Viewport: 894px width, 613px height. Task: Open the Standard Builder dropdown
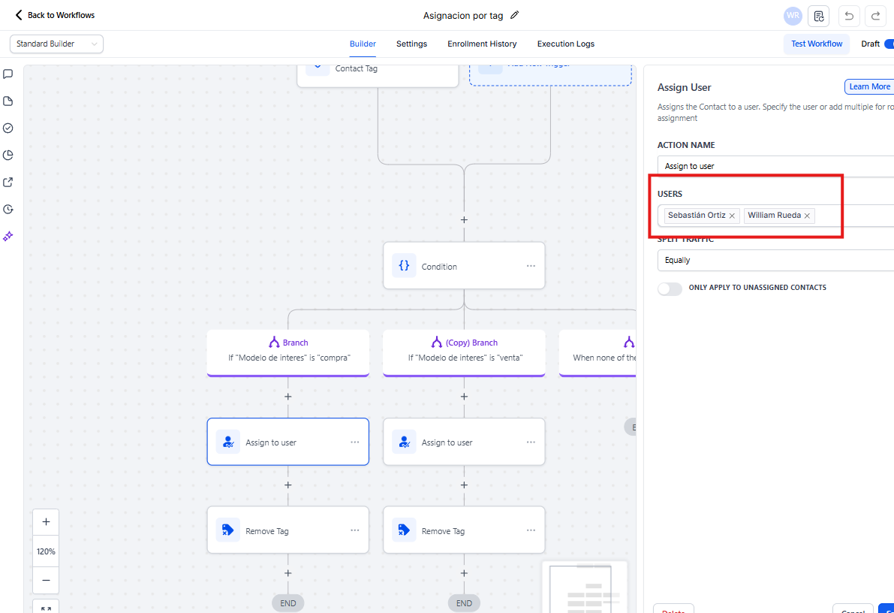[x=56, y=44]
